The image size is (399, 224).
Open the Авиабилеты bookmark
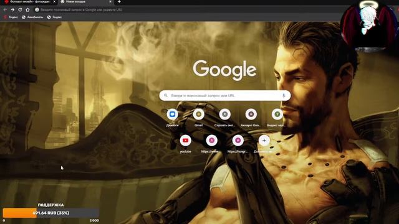32,17
